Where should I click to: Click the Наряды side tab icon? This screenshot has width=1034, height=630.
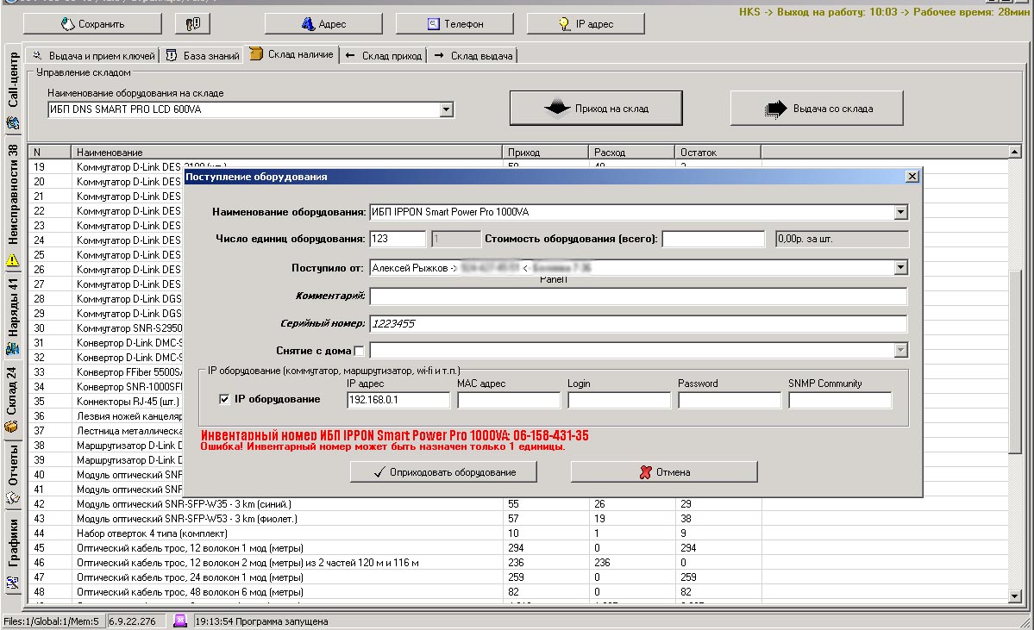click(x=13, y=349)
